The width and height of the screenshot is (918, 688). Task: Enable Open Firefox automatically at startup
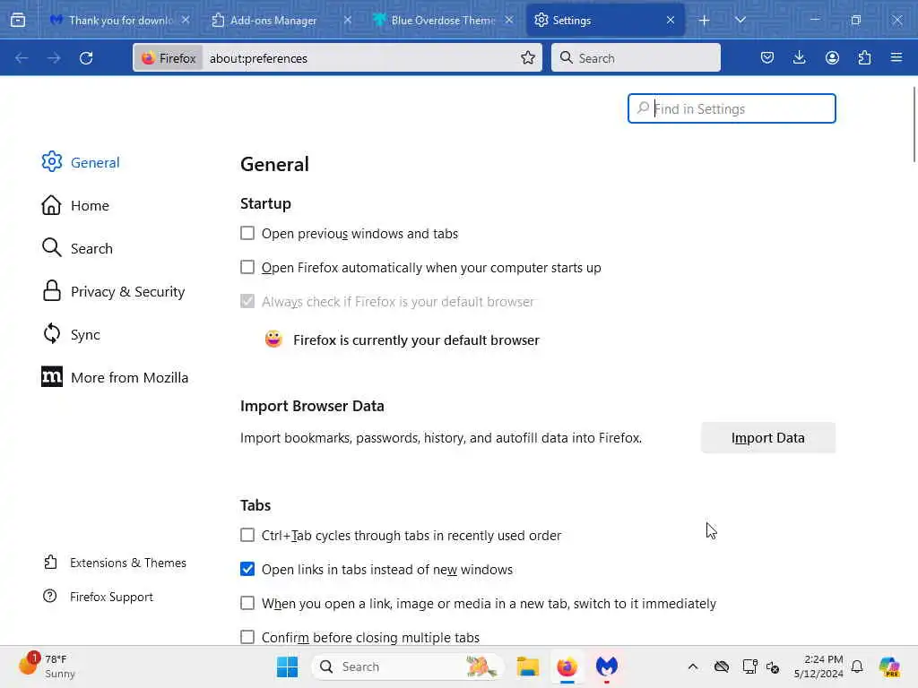click(247, 267)
